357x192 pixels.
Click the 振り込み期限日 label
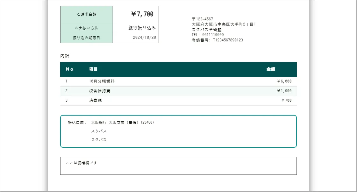(86, 38)
